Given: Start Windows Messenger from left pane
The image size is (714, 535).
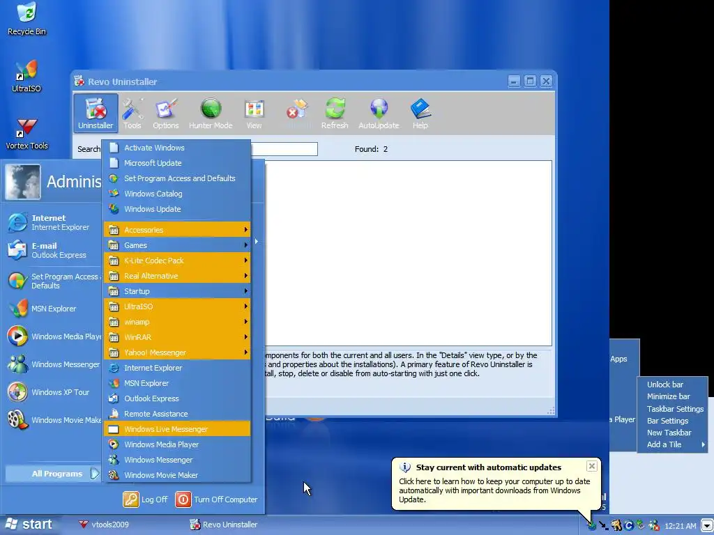Looking at the screenshot, I should click(x=54, y=364).
